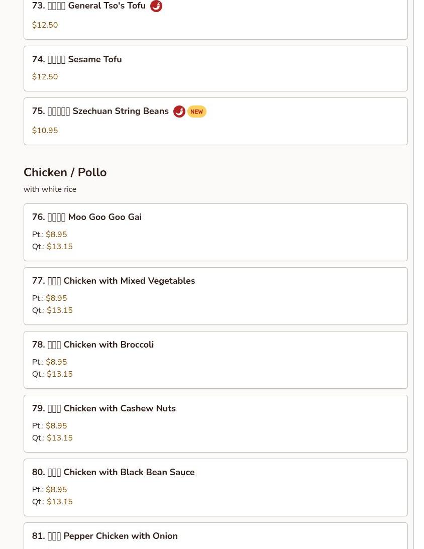The width and height of the screenshot is (424, 549).
Task: Choose quart price of Chicken with Mixed Vegetables
Action: click(60, 310)
